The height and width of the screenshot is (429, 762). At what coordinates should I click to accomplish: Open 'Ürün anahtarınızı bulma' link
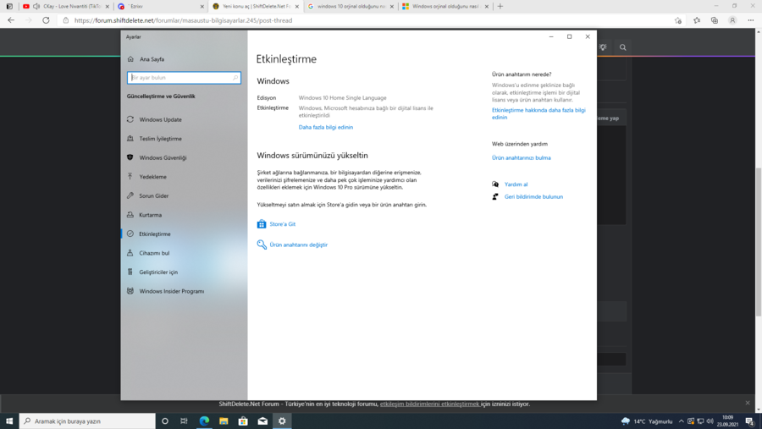coord(521,158)
